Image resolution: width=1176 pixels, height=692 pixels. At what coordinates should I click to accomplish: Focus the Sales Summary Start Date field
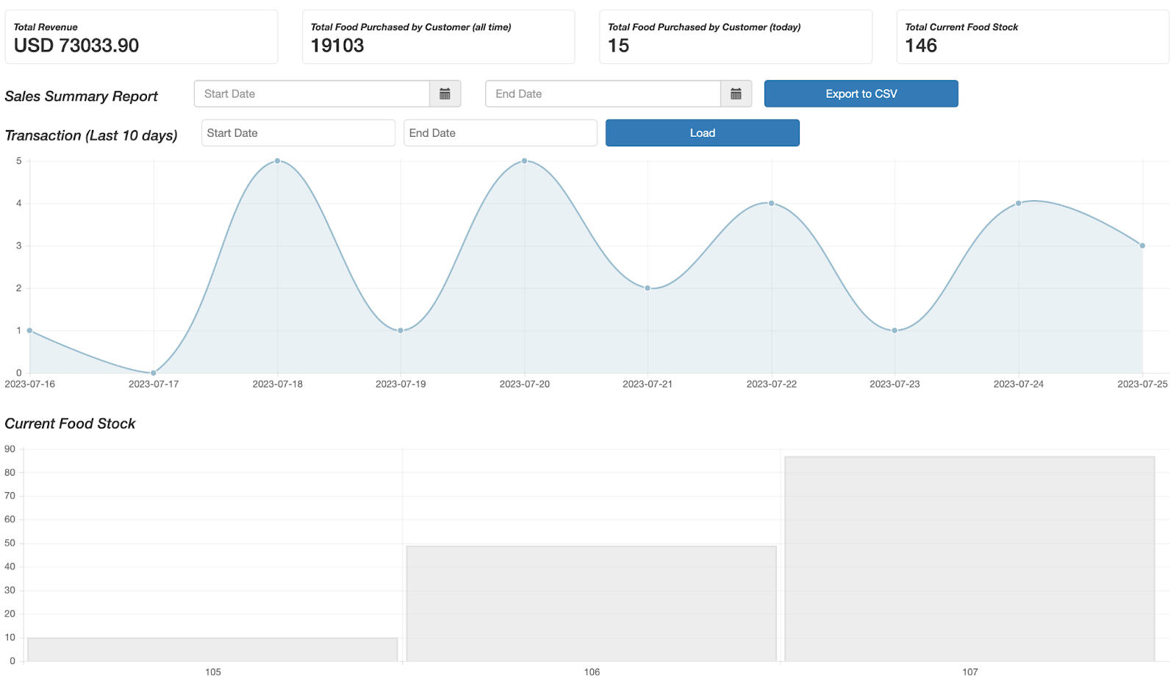312,94
